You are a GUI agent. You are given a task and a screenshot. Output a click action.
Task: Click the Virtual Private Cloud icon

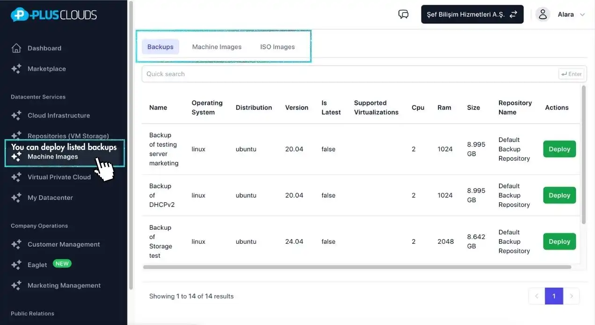pyautogui.click(x=16, y=177)
